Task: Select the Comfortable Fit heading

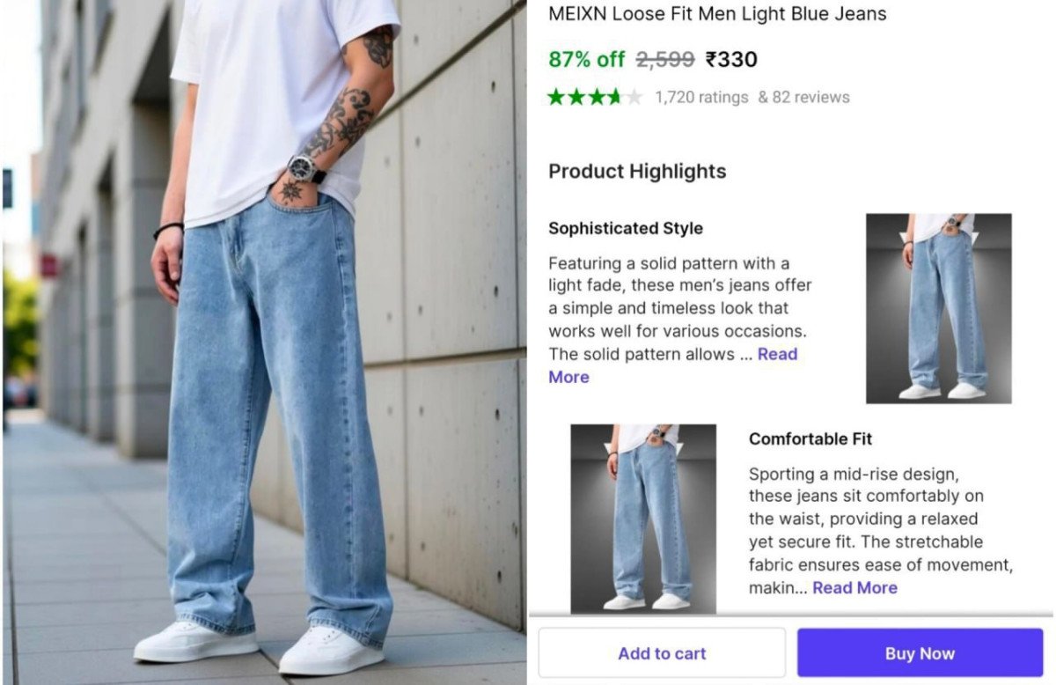Action: coord(810,438)
